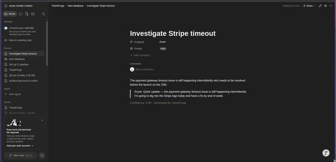Click the compose new page icon
The width and height of the screenshot is (336, 162).
(x=42, y=156)
